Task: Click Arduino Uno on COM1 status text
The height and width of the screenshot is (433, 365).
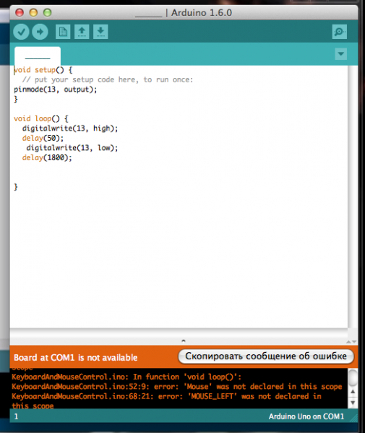Action: tap(306, 416)
